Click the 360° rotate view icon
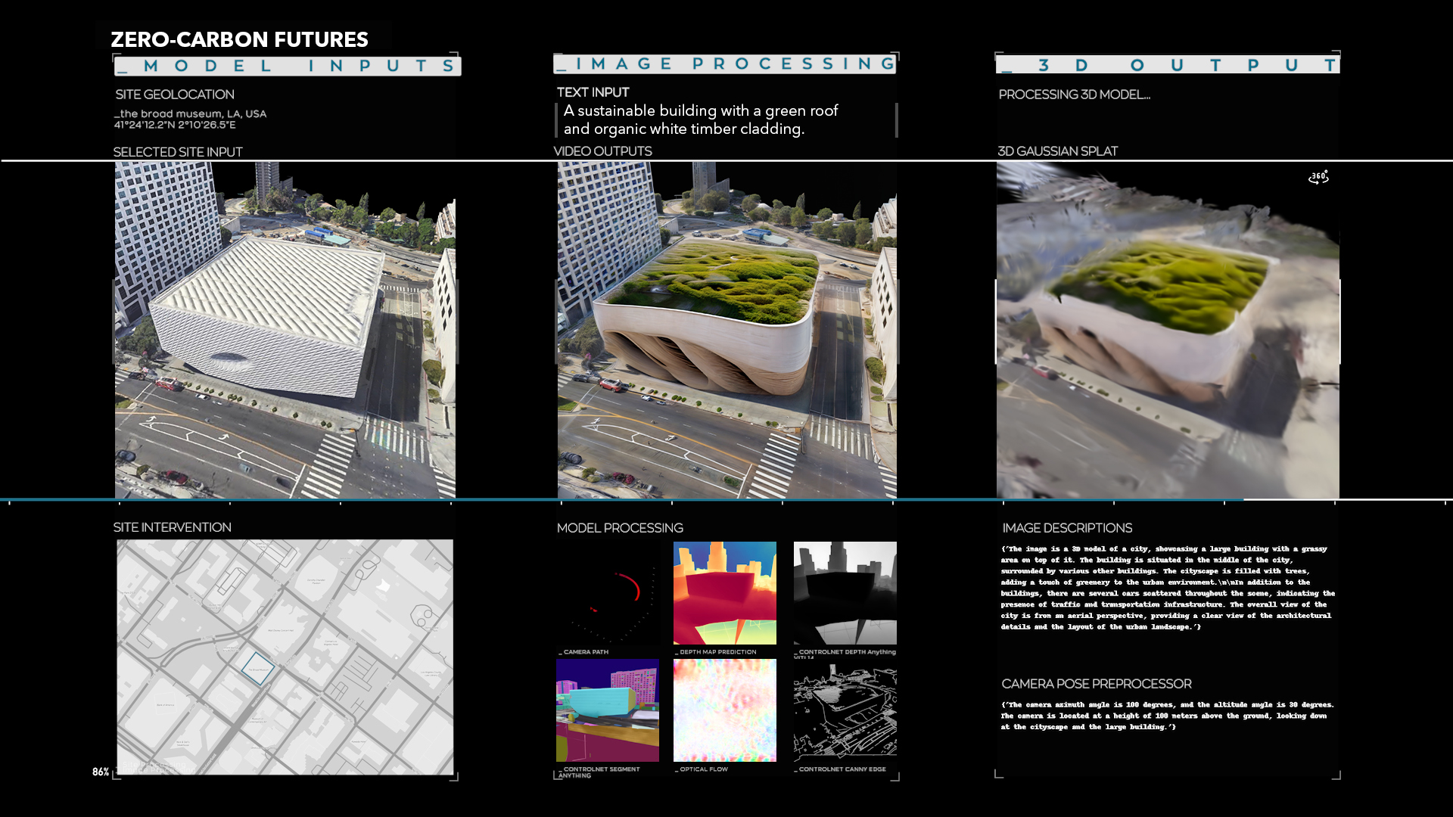 [x=1318, y=177]
